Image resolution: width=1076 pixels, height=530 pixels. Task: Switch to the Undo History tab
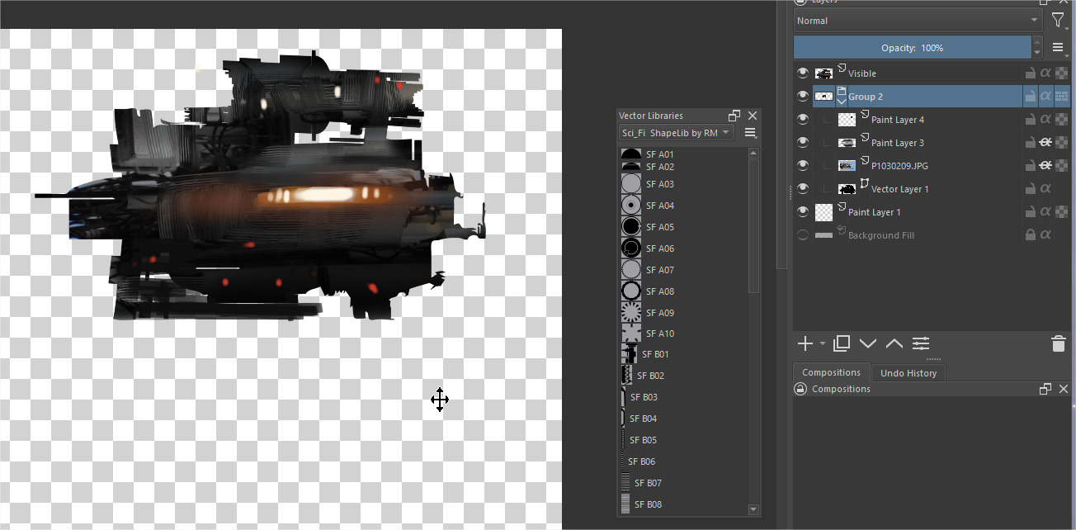(x=908, y=373)
